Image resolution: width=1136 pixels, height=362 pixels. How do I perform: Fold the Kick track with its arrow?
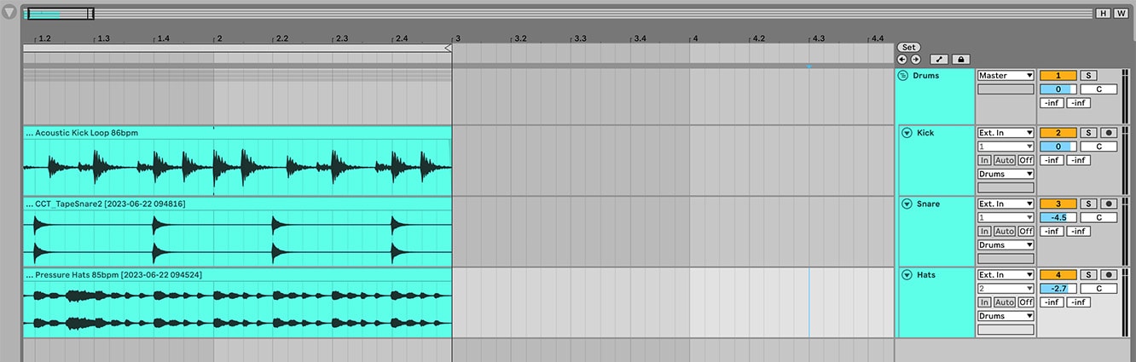coord(907,133)
